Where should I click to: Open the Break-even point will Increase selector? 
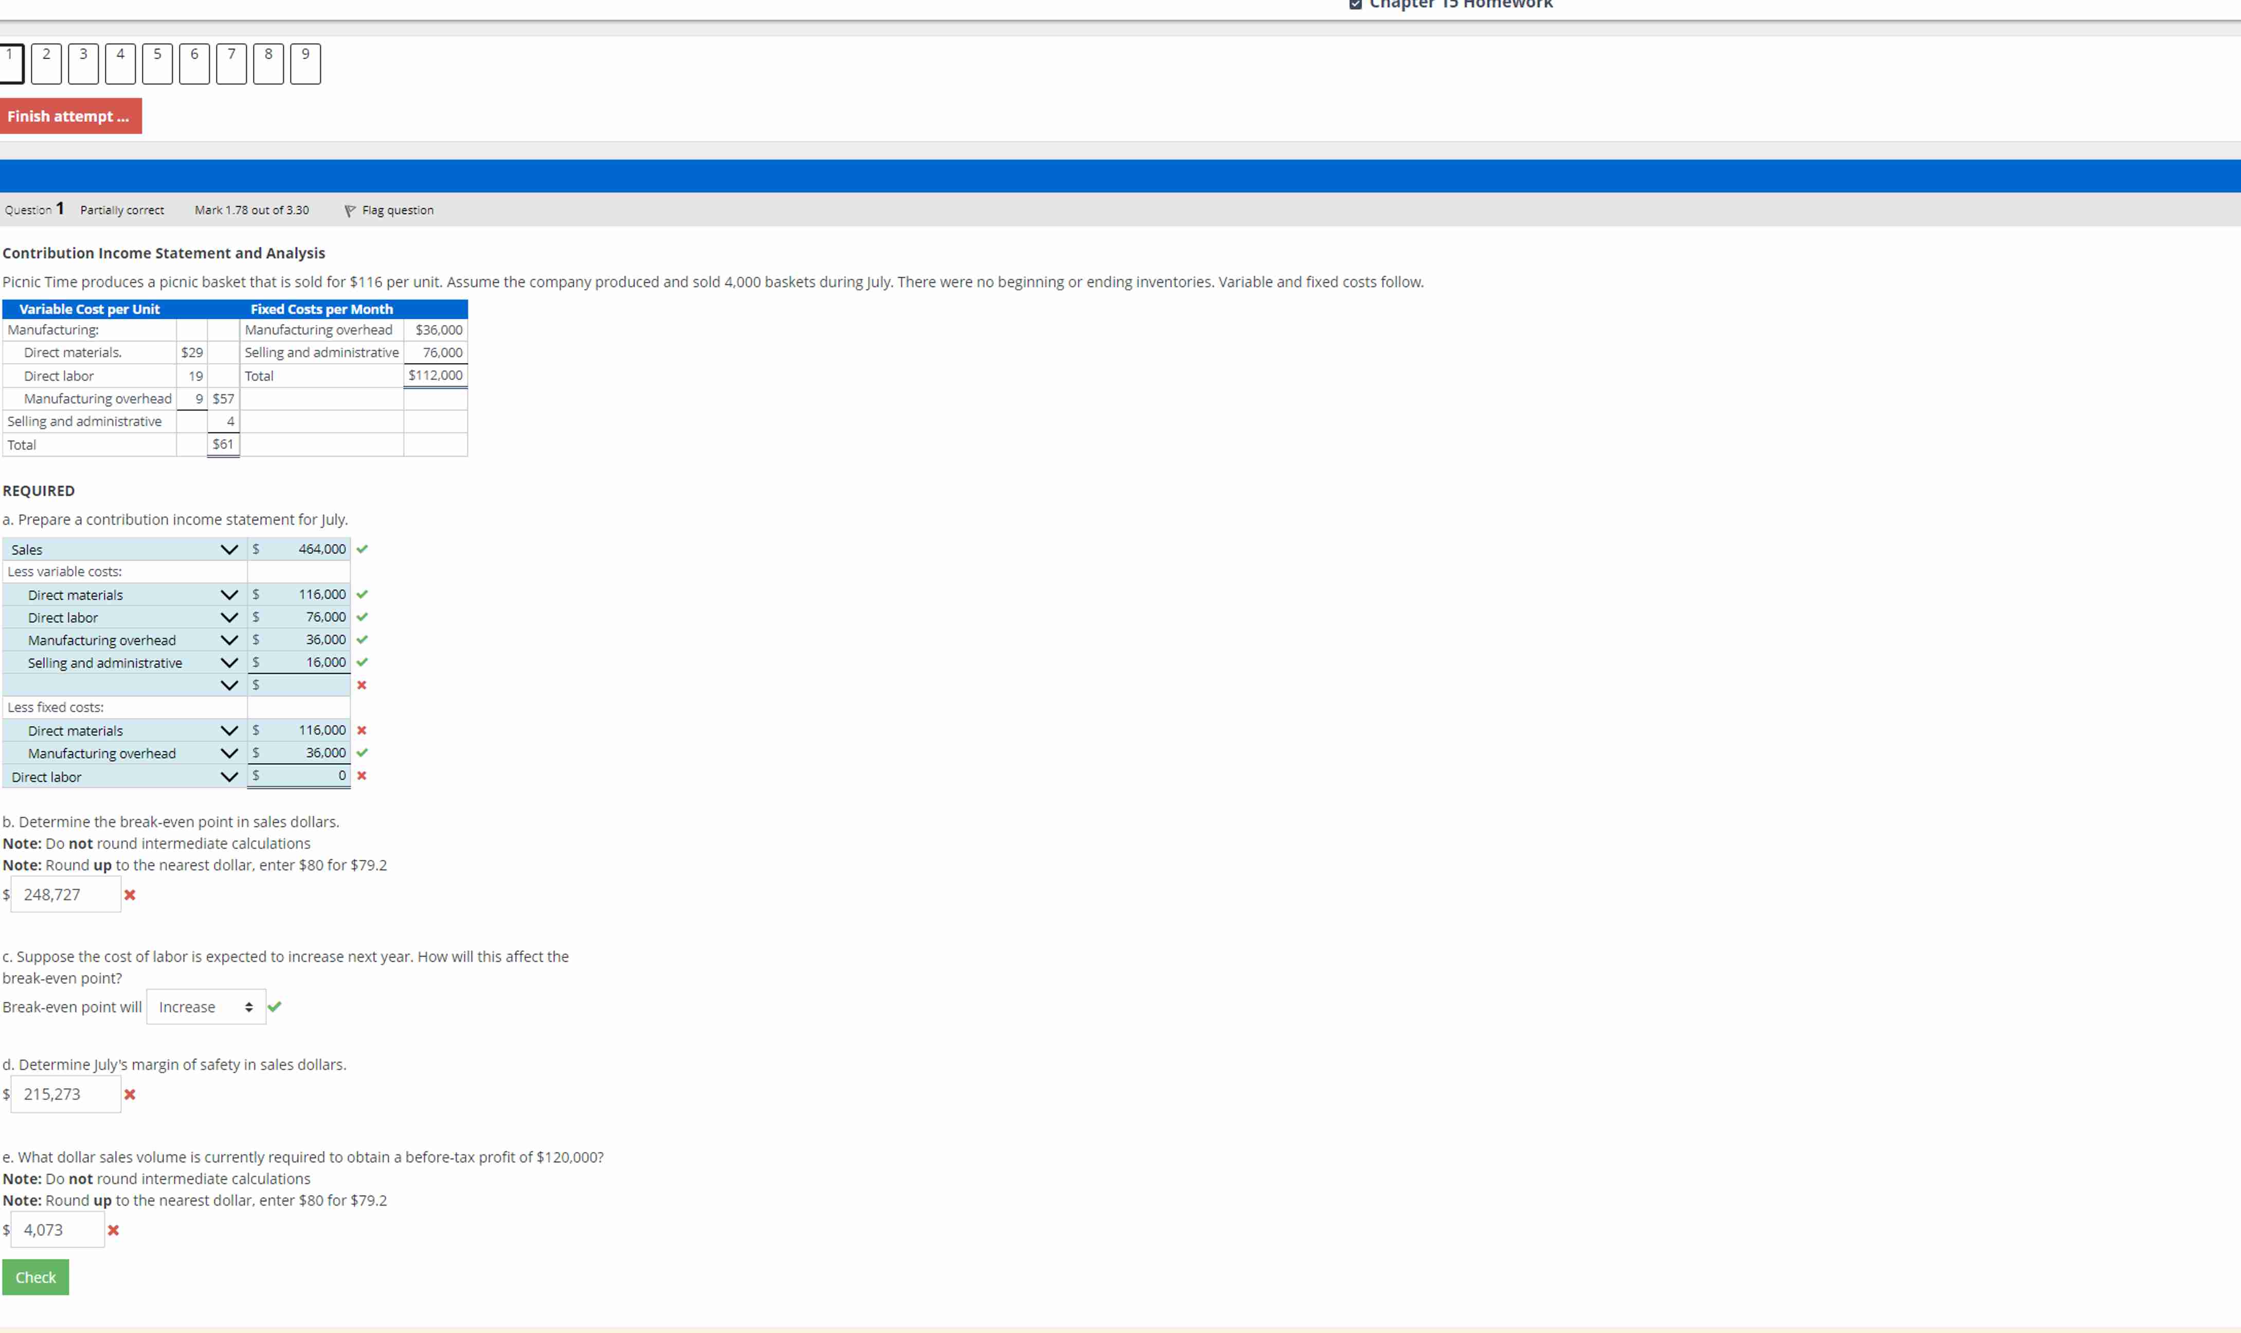click(206, 1007)
